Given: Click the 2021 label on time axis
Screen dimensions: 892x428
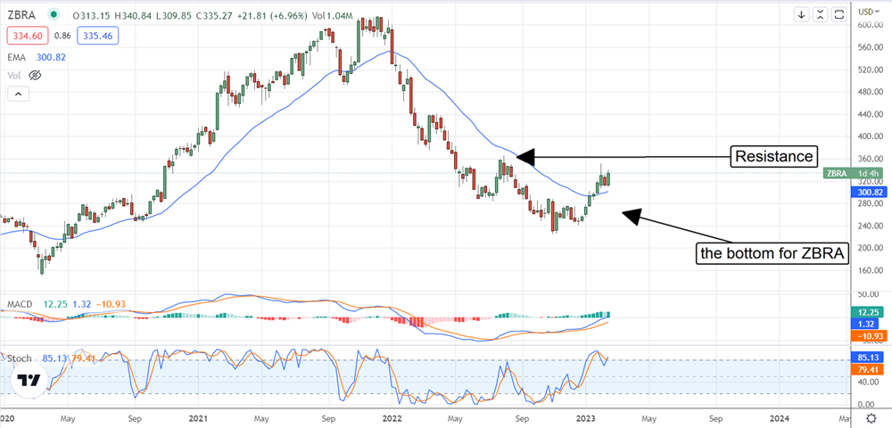Looking at the screenshot, I should (199, 418).
